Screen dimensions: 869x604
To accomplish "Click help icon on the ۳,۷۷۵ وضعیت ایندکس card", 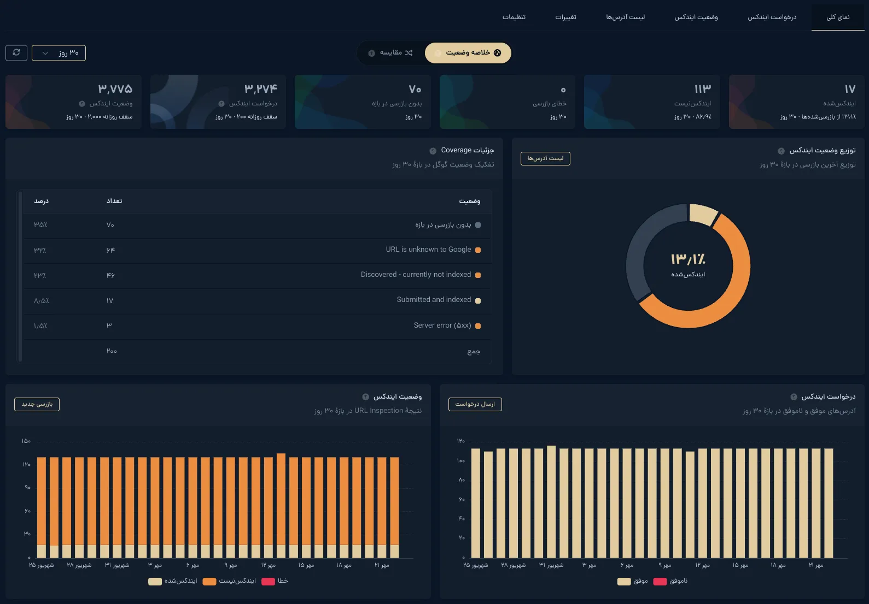I will tap(82, 104).
